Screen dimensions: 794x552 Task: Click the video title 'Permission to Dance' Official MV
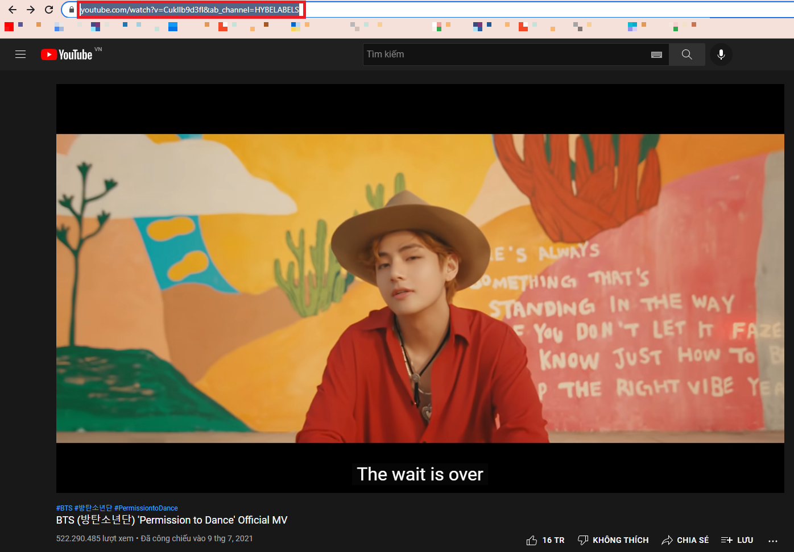172,520
